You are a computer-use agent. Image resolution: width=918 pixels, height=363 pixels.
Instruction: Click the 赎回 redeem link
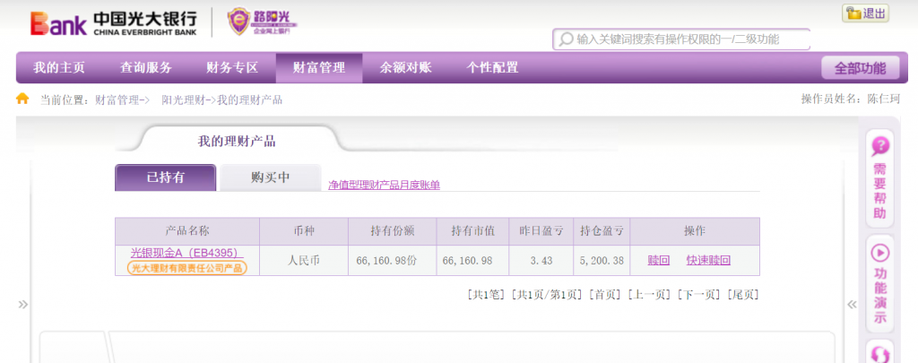tap(659, 261)
